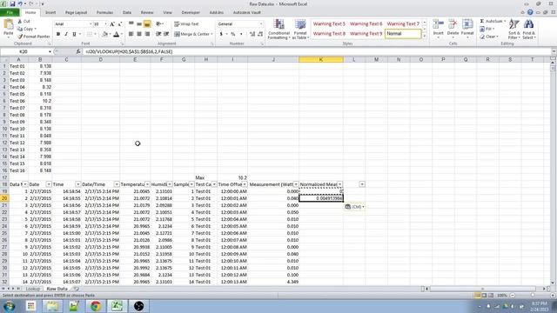Click the Insert Function fx icon
The image size is (557, 313).
[78, 52]
